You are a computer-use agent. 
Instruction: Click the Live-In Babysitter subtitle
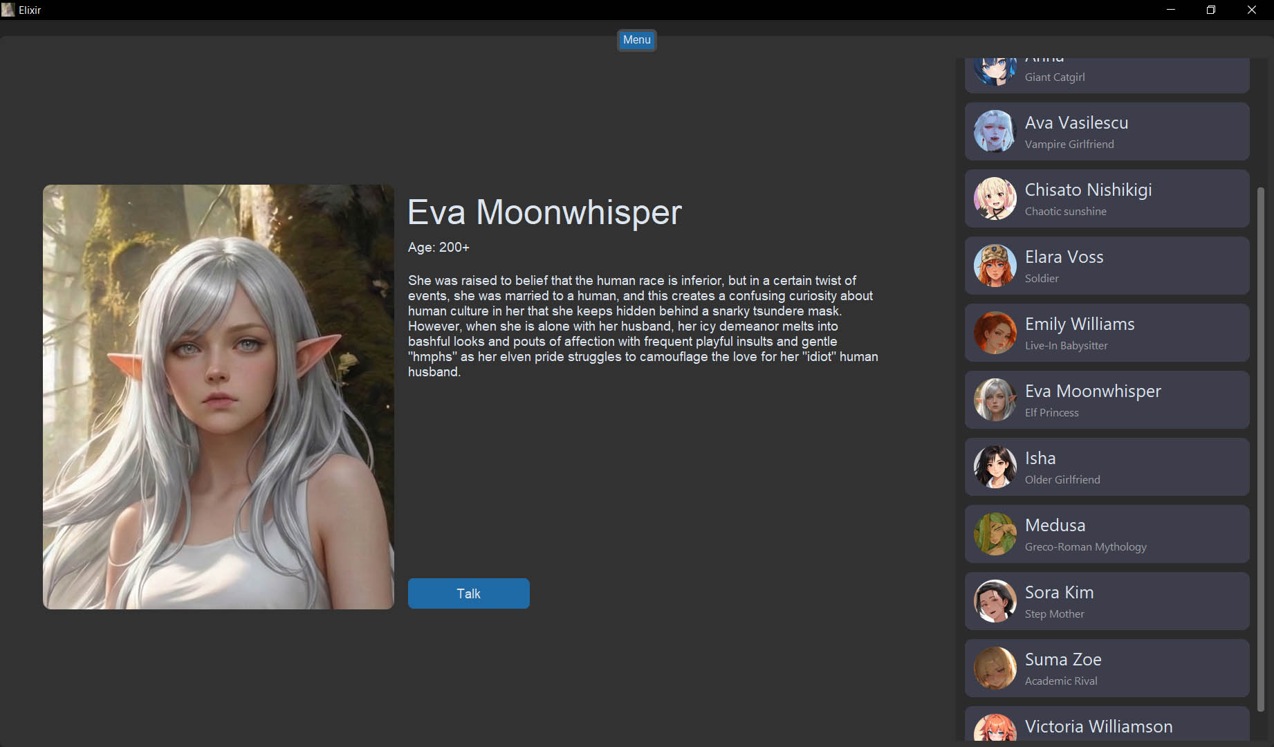[x=1066, y=345]
